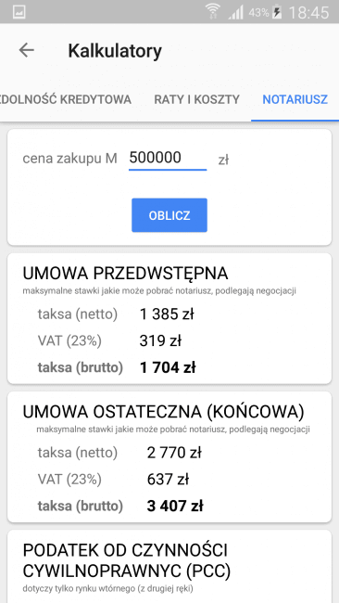The width and height of the screenshot is (339, 603).
Task: Select the taksa (brutto) 1 704 zł value
Action: [168, 368]
